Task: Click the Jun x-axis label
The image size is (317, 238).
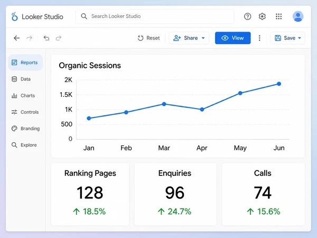Action: 279,148
